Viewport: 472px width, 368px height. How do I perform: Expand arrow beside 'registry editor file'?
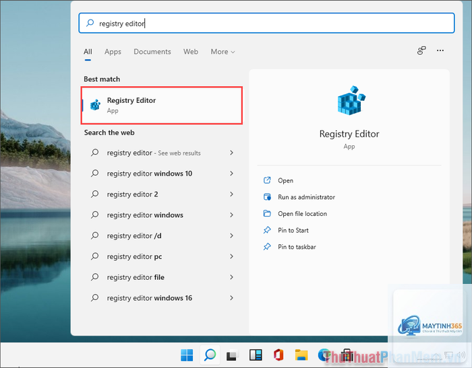pyautogui.click(x=231, y=277)
